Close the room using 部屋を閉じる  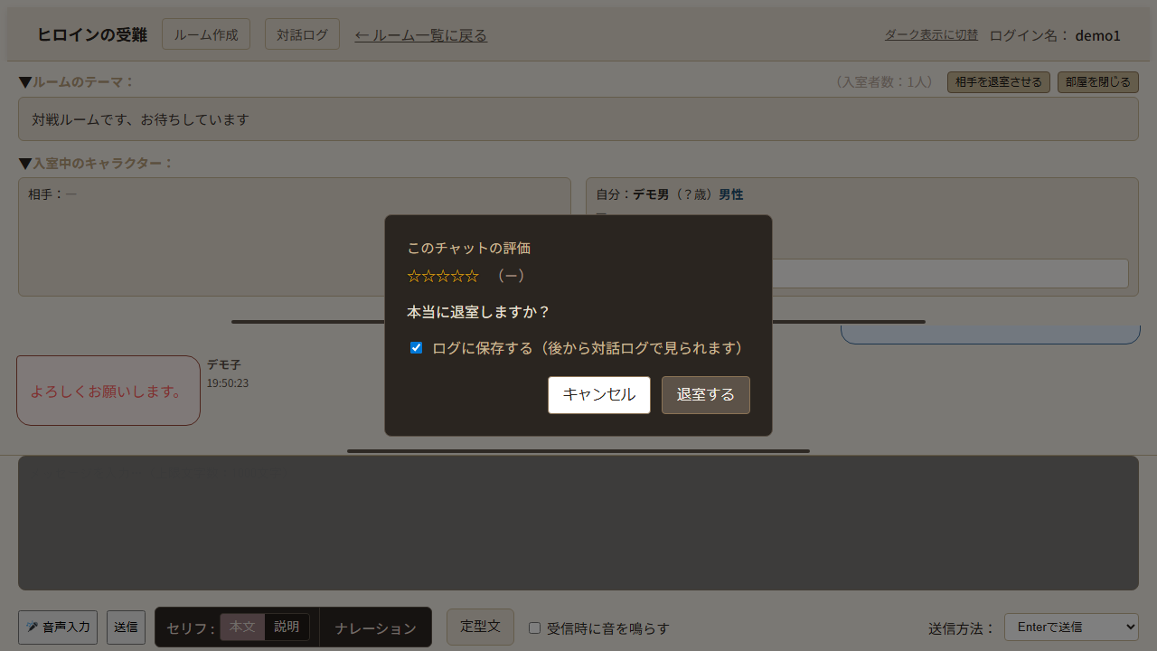tap(1097, 81)
